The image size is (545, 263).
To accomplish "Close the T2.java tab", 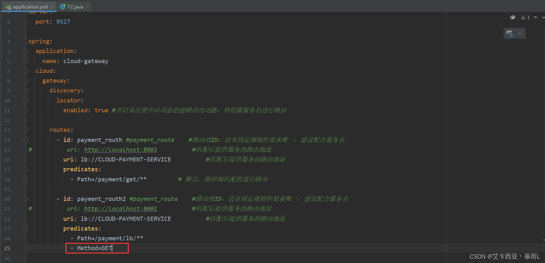I will click(88, 7).
